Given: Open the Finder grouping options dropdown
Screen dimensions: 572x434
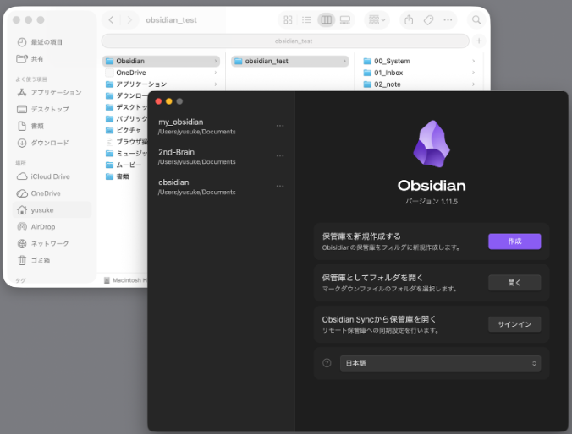Looking at the screenshot, I should tap(376, 19).
